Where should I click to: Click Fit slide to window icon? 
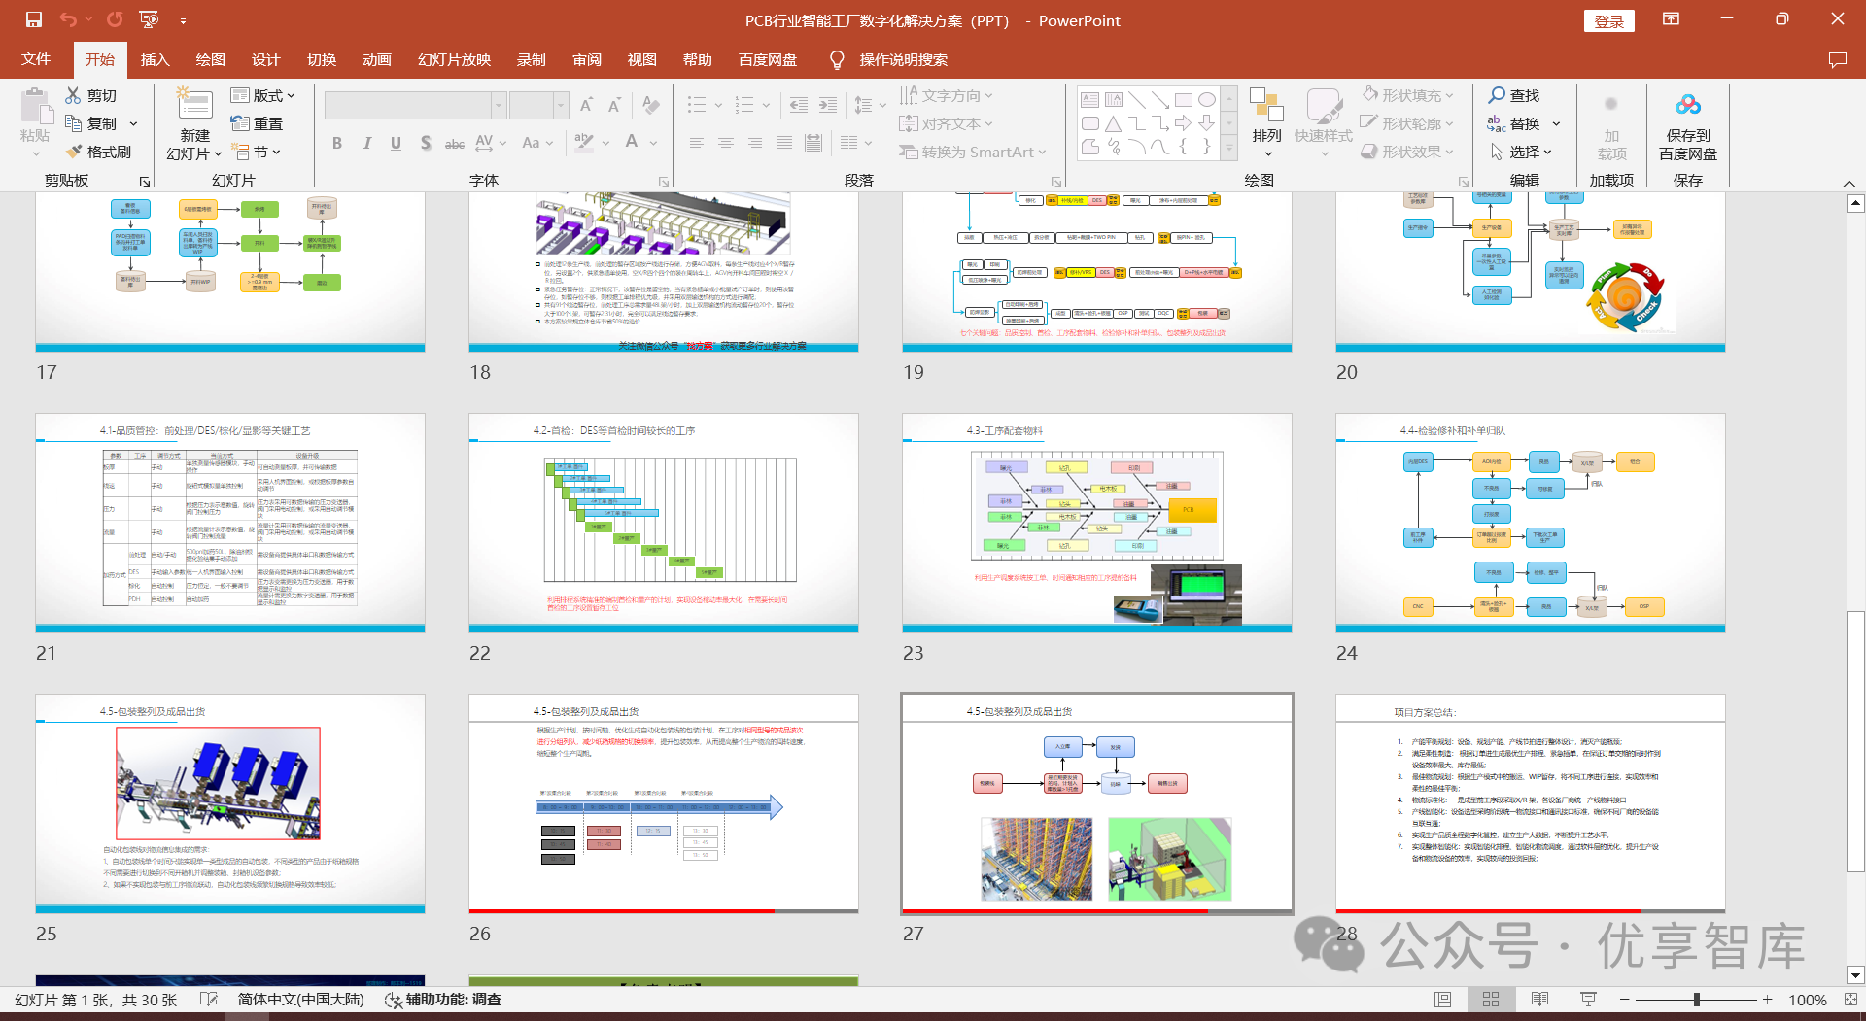tap(1850, 1000)
